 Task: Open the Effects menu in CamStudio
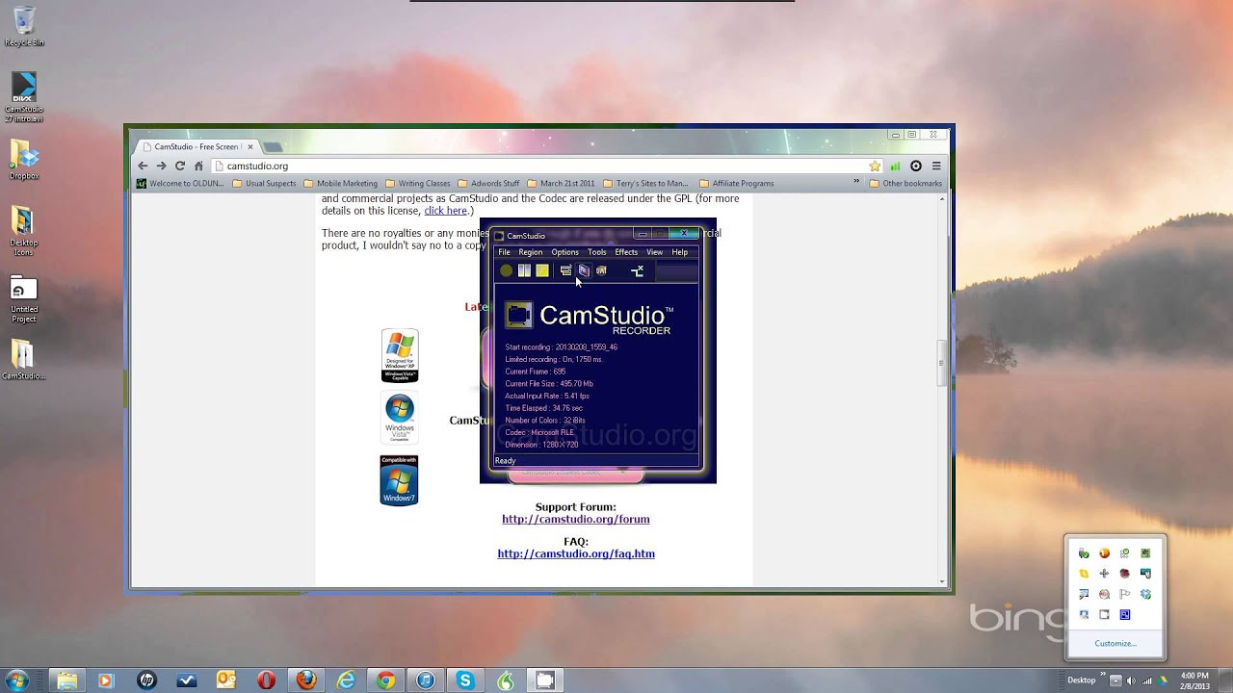(x=626, y=252)
